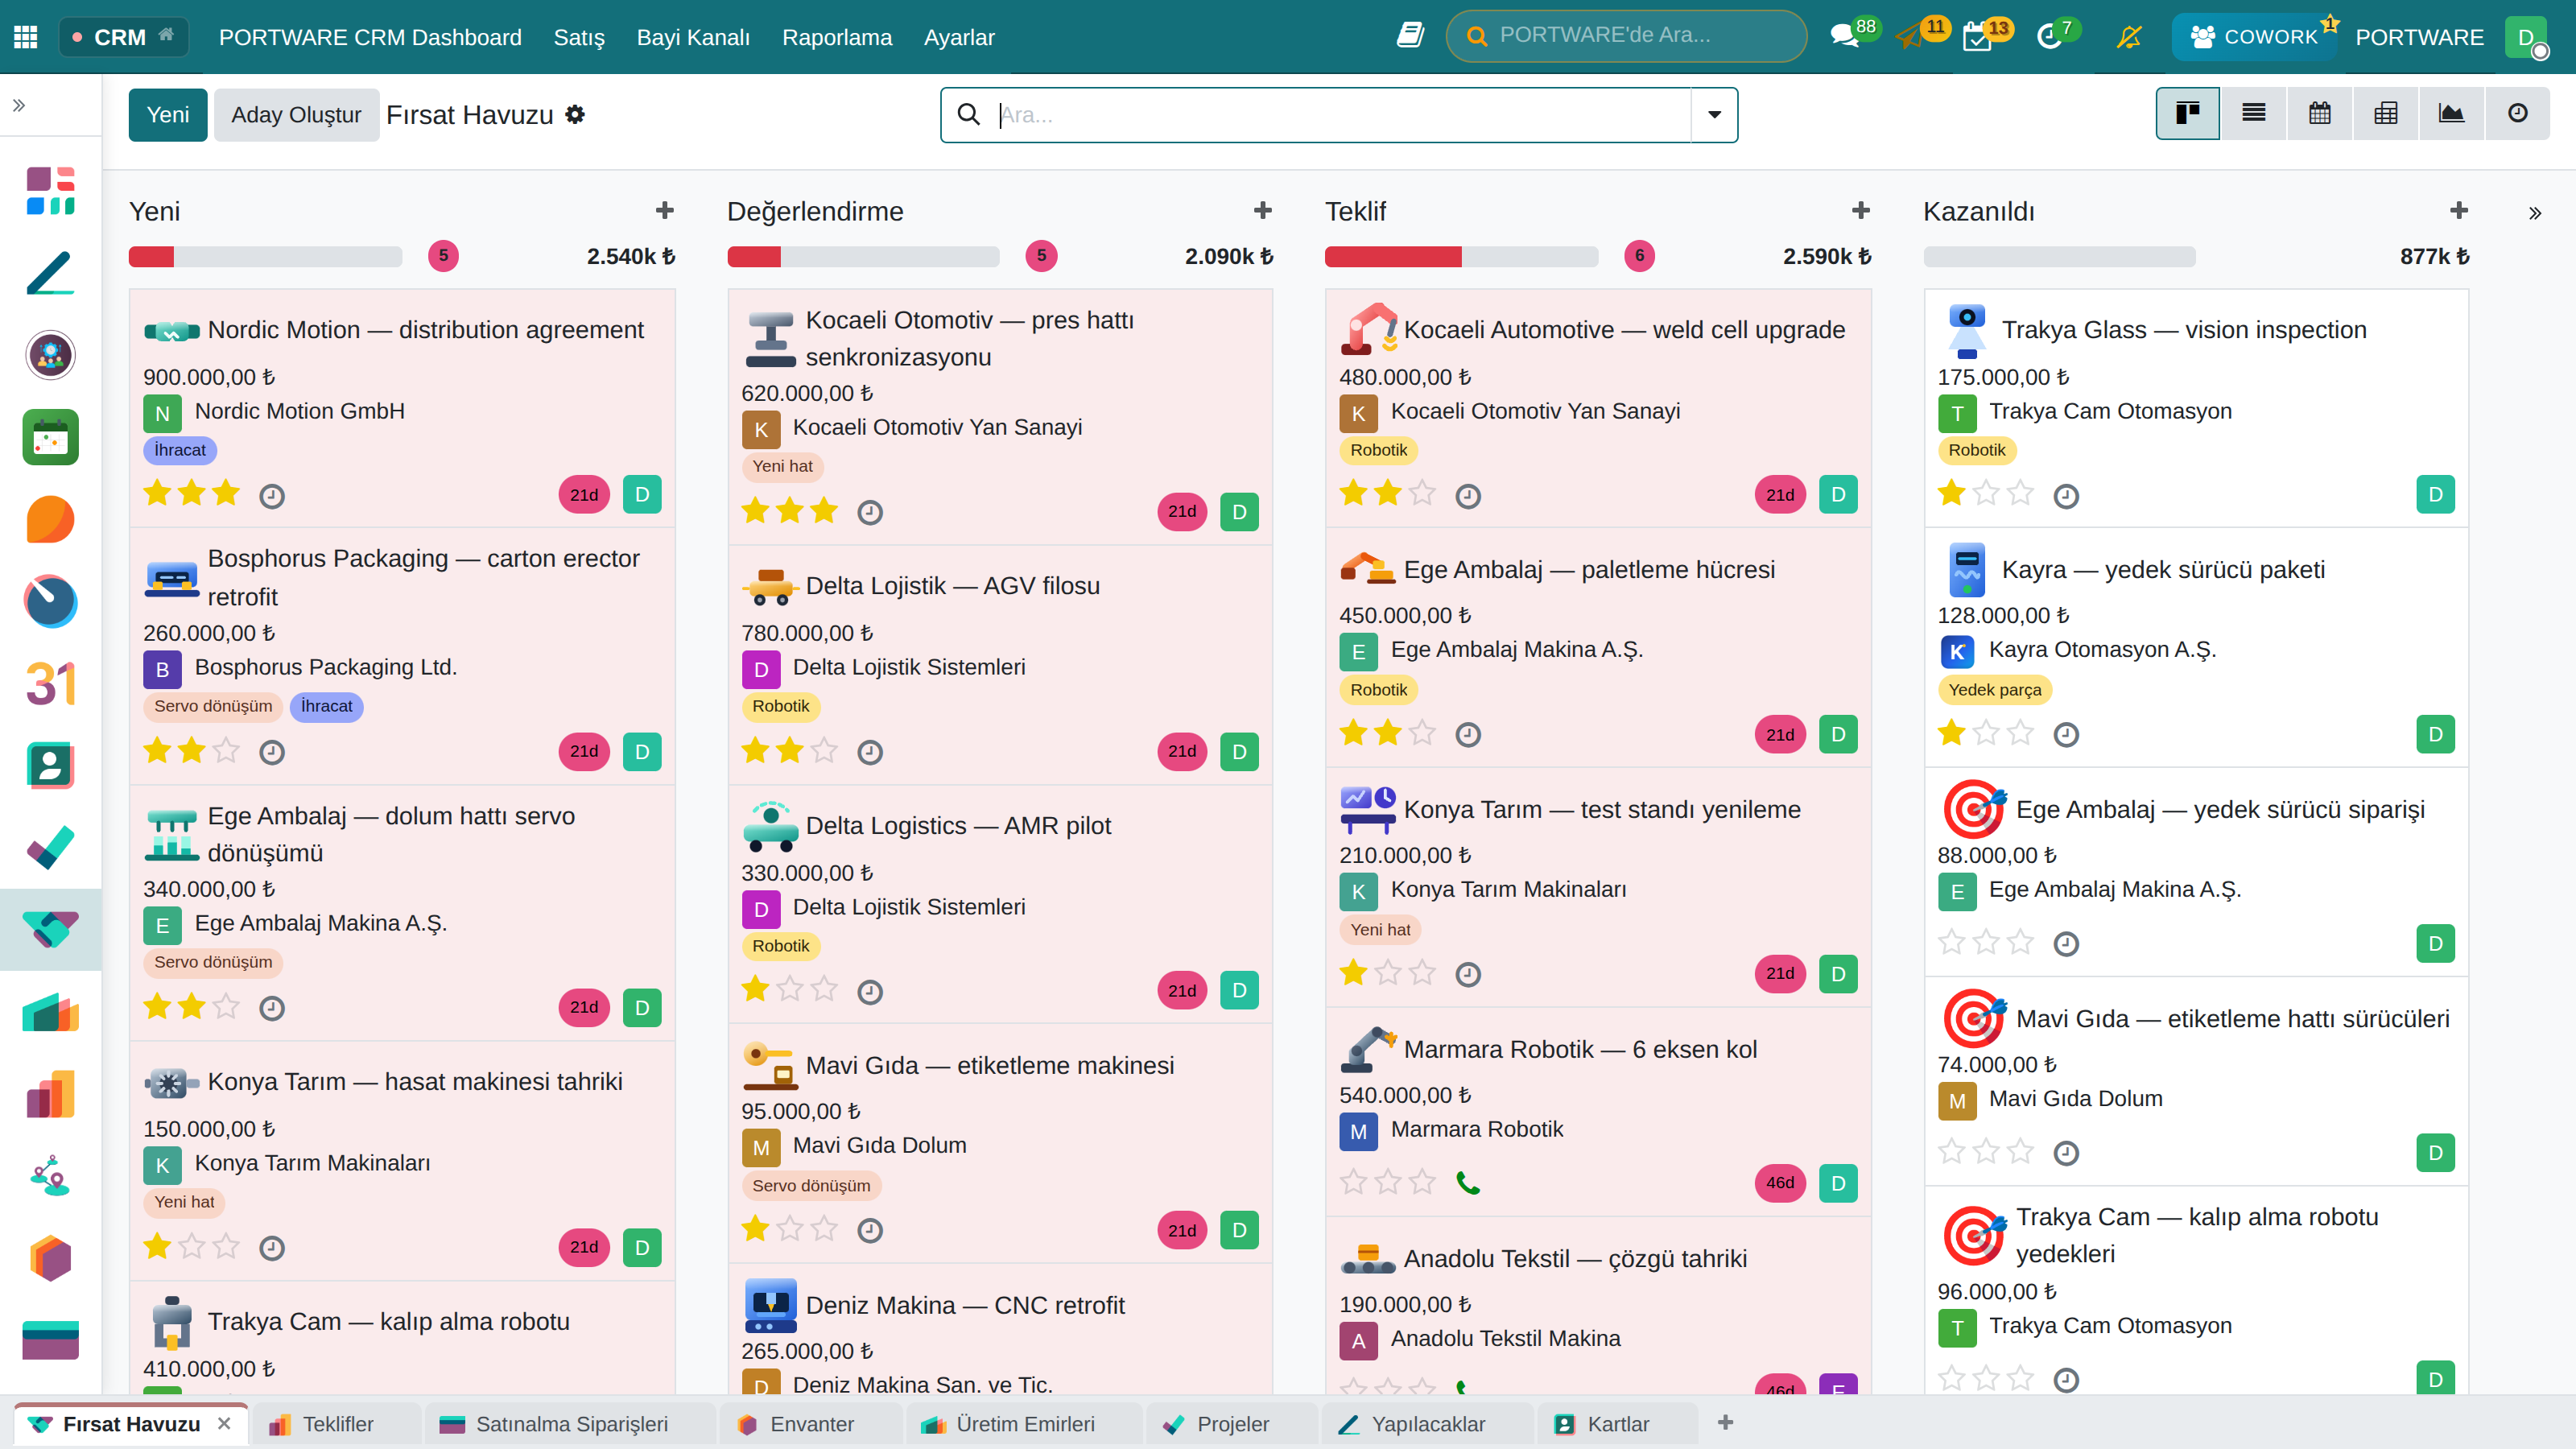Open the search filter dropdown arrow

pos(1714,114)
